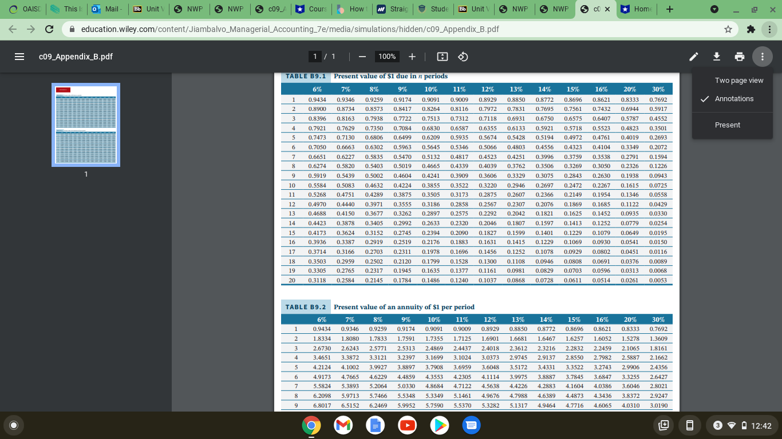Rotate the PDF pages
This screenshot has height=439, width=782.
coord(463,57)
